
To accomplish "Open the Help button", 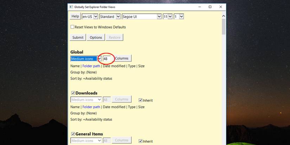I will point(75,16).
